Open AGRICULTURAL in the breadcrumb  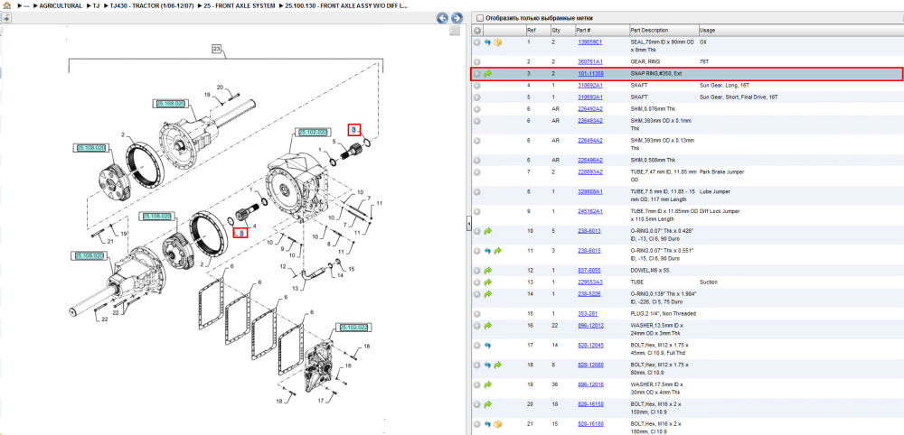point(61,5)
